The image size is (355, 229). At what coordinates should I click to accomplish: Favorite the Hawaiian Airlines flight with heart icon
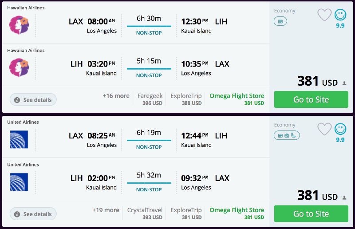tap(324, 15)
